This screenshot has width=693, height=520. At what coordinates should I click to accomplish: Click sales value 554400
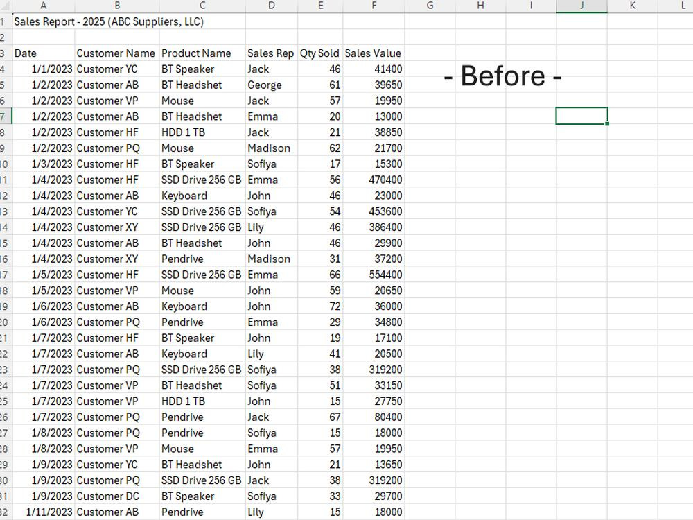374,275
